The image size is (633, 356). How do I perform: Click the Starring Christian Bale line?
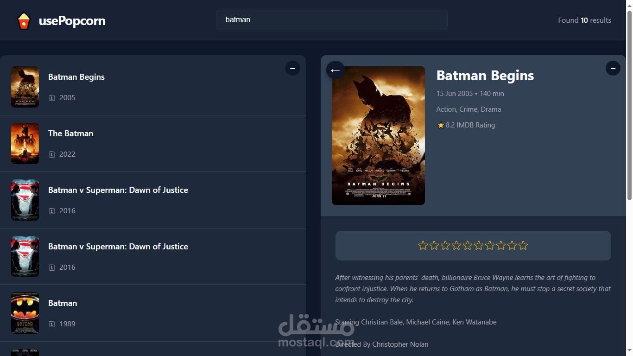point(416,322)
